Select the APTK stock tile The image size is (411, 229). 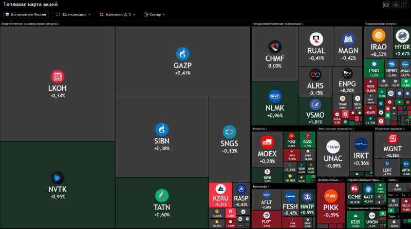pyautogui.click(x=406, y=168)
